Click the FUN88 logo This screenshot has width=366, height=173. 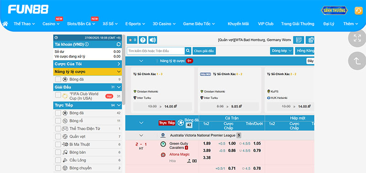coord(28,9)
